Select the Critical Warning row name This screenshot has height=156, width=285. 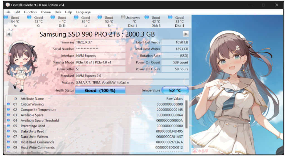click(32, 104)
